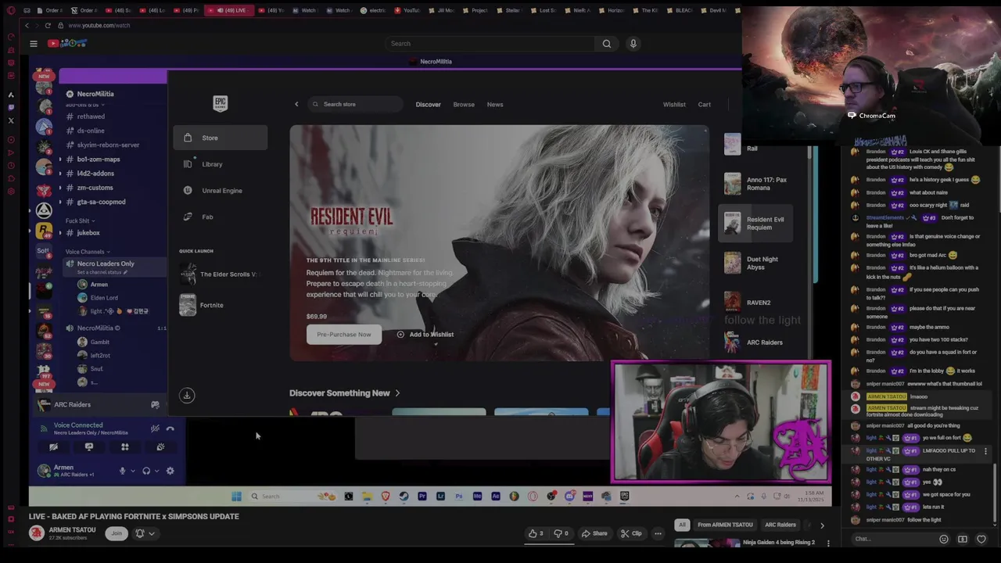The height and width of the screenshot is (563, 1001).
Task: Open options on light's 'LMFAOOO PULL UP' message
Action: (985, 451)
